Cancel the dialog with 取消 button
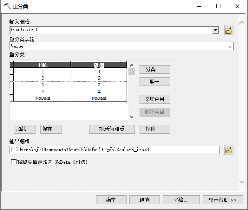 [x=145, y=200]
